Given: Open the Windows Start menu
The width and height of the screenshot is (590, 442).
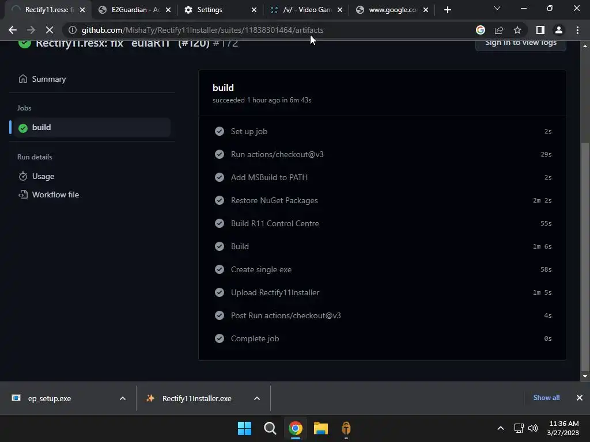Looking at the screenshot, I should [x=244, y=428].
